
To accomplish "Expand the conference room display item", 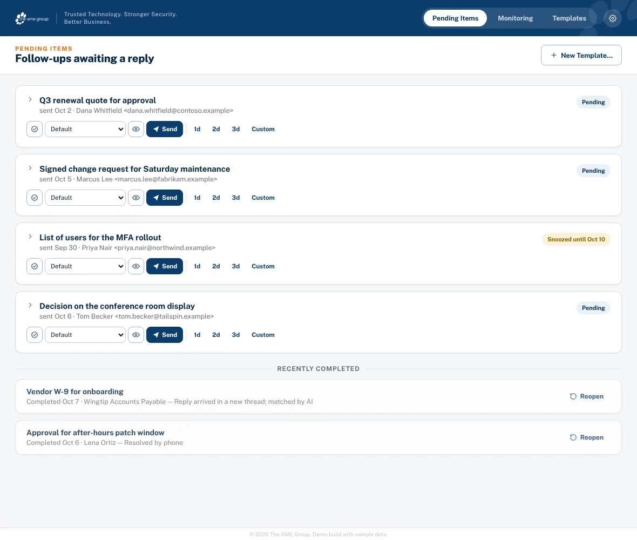I will (x=30, y=306).
